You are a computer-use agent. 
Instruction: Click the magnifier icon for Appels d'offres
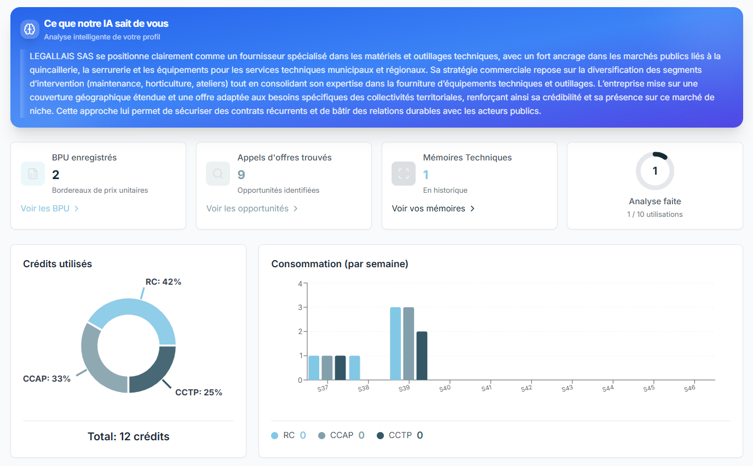[x=218, y=174]
